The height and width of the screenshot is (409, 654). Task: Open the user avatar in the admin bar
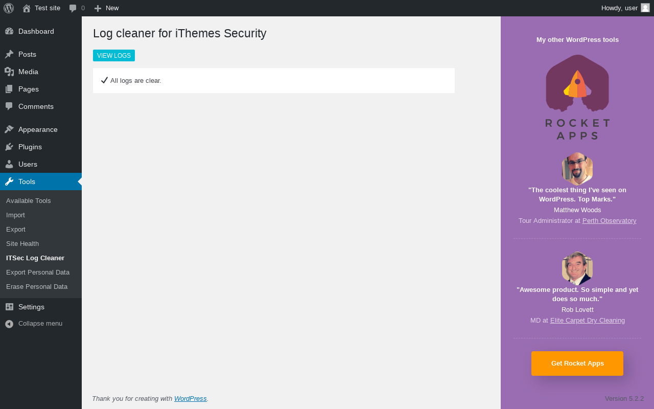(645, 8)
